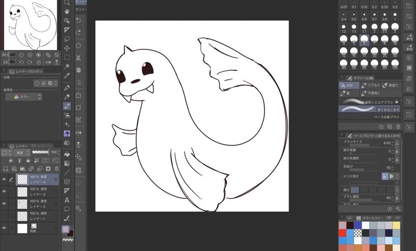
Task: Select the Auto select wand tool
Action: point(67,66)
